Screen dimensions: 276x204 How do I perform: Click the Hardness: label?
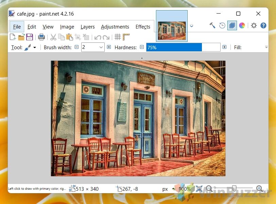(125, 48)
